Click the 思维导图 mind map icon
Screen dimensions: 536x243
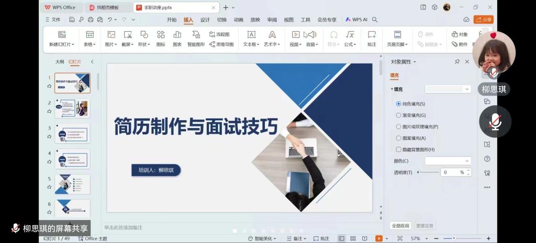(x=222, y=44)
